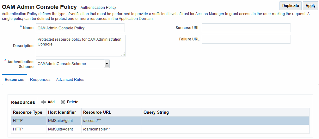Viewport: 319px width, 139px height.
Task: Click the plus icon for Add
Action: tap(44, 102)
